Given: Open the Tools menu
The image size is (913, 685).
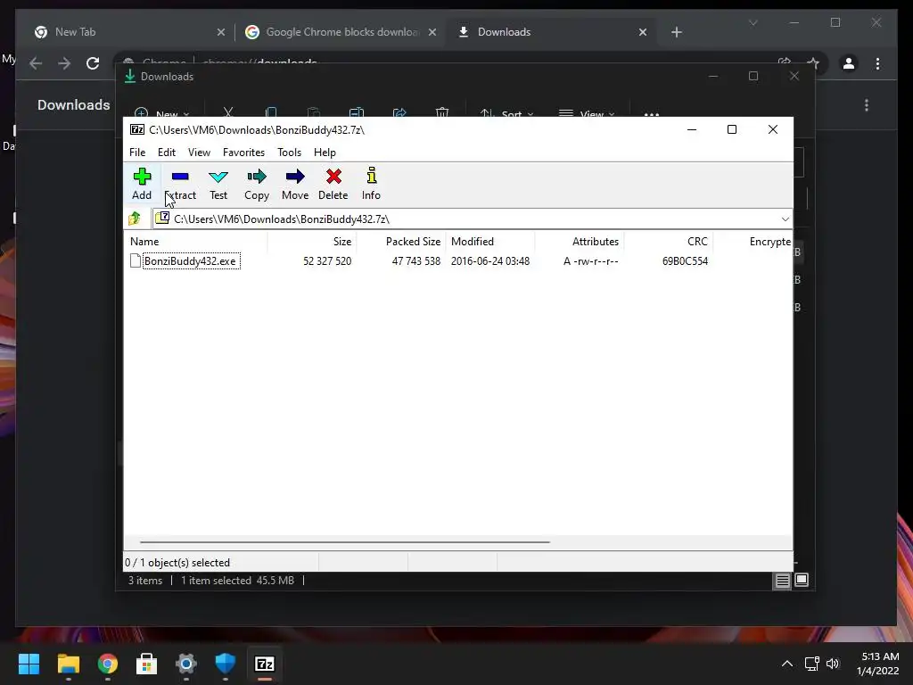Looking at the screenshot, I should click(x=290, y=152).
